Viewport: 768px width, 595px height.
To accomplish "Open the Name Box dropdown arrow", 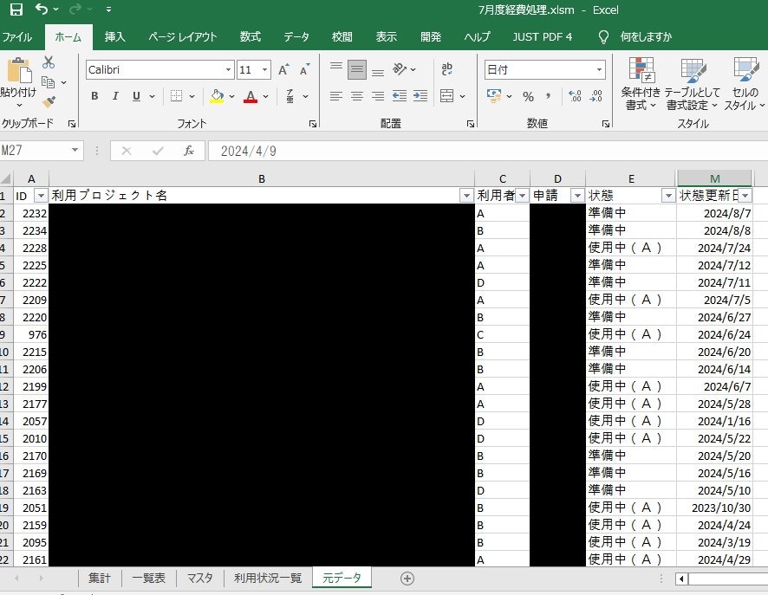I will coord(75,150).
